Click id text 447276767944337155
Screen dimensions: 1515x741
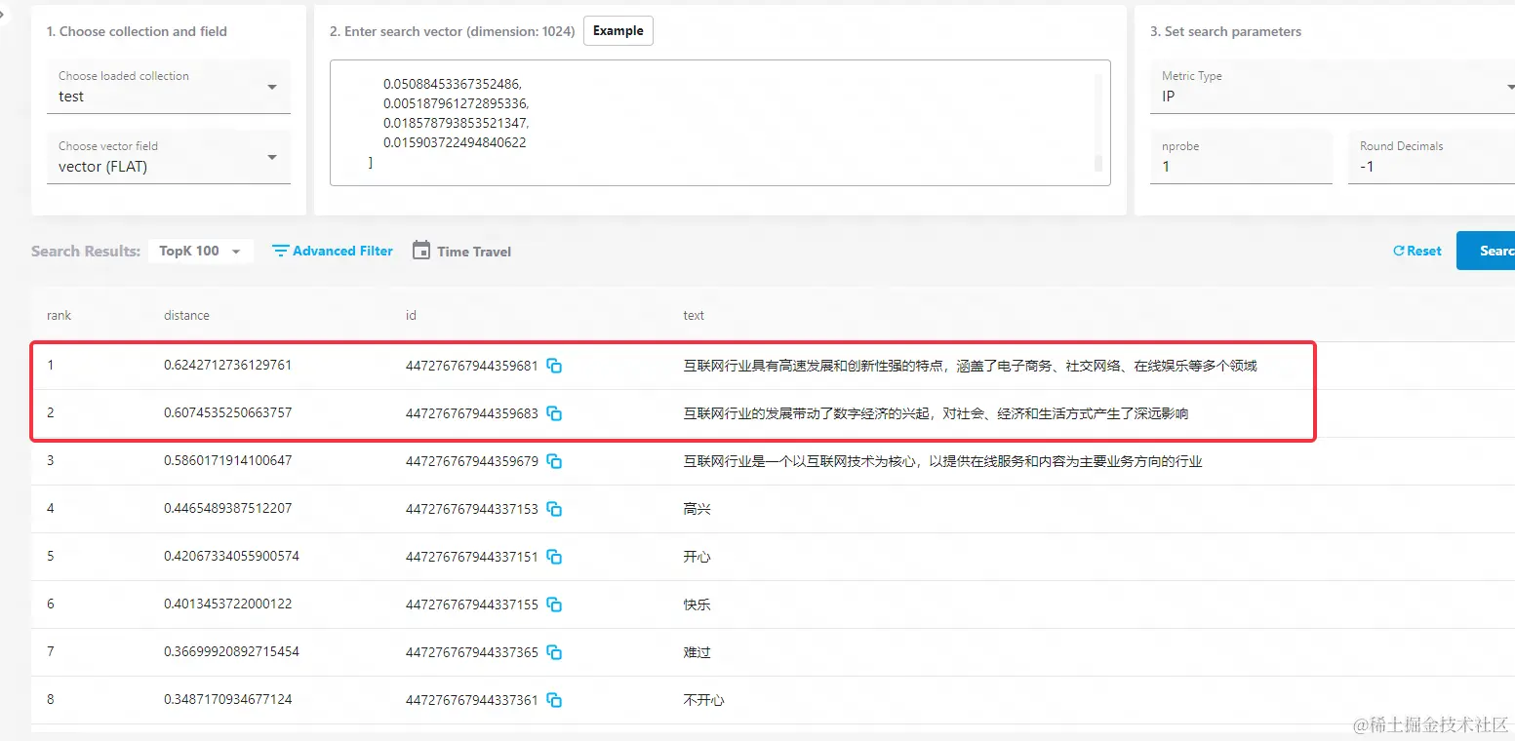472,604
